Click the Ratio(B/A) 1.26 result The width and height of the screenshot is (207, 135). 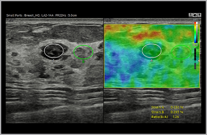pos(175,117)
